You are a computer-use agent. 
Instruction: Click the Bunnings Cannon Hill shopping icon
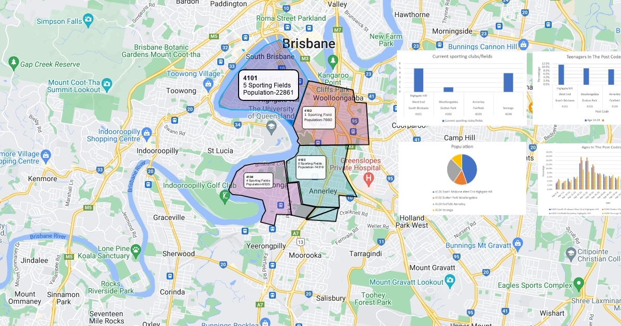[525, 47]
